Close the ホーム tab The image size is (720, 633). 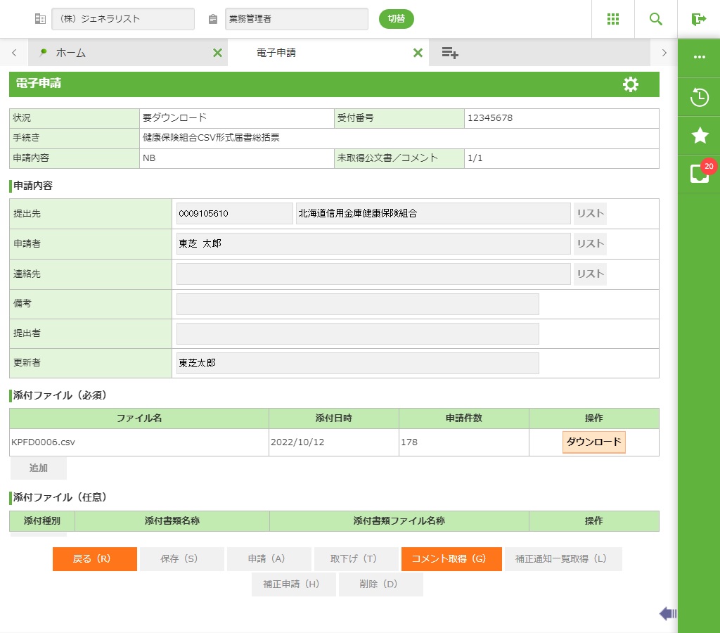click(217, 53)
